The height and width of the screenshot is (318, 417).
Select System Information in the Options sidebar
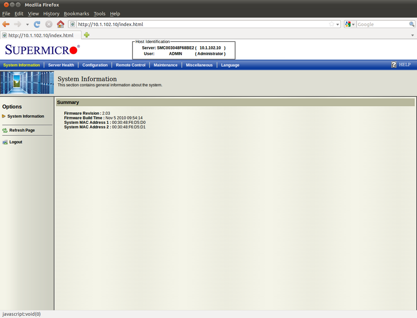26,116
